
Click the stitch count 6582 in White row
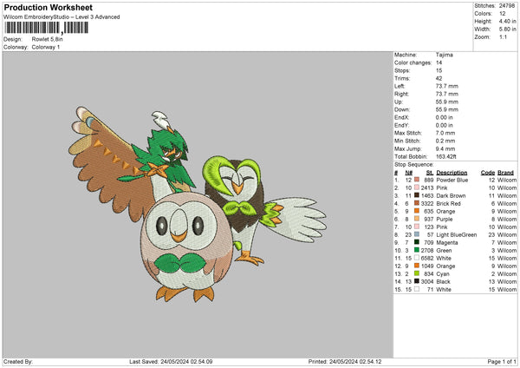427,258
